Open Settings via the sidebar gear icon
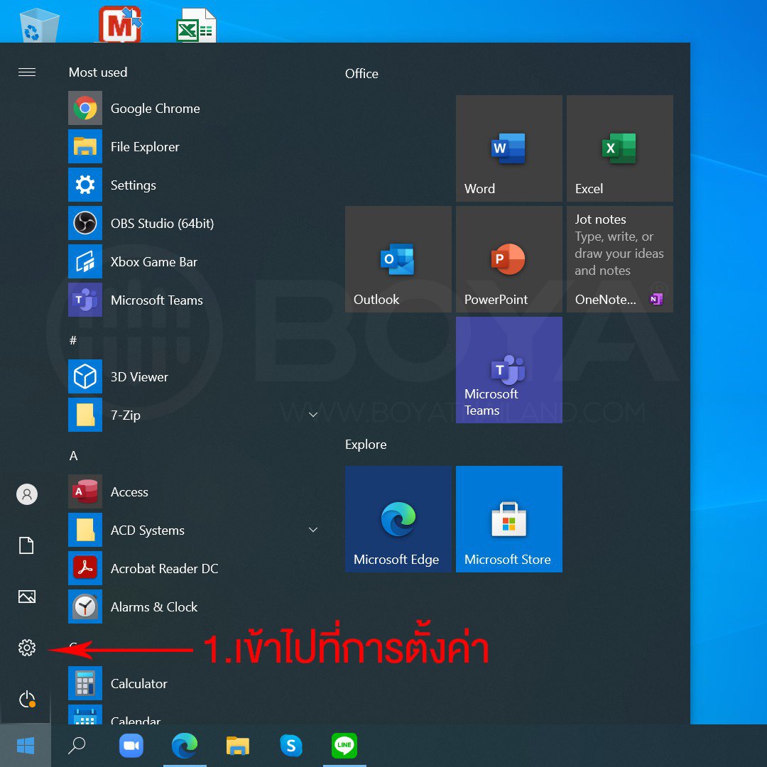The height and width of the screenshot is (767, 767). tap(27, 648)
